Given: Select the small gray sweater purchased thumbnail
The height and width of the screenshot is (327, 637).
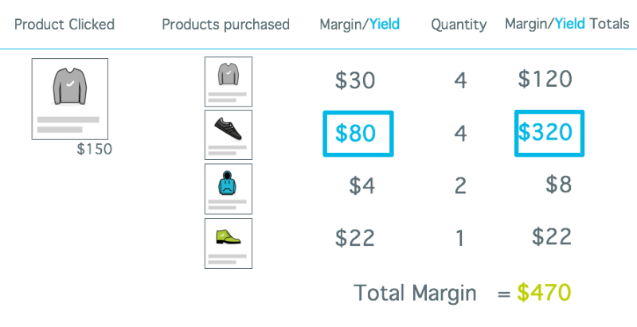Looking at the screenshot, I should (x=229, y=81).
